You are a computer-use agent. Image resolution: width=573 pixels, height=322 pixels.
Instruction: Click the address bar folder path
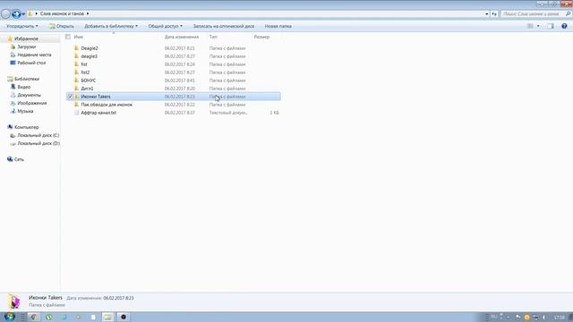point(62,14)
